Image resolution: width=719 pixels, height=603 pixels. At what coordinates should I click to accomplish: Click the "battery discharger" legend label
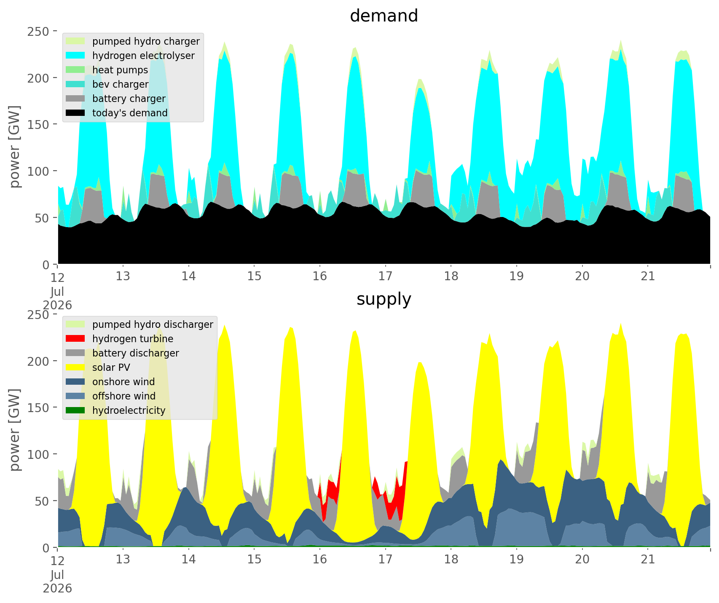click(136, 354)
